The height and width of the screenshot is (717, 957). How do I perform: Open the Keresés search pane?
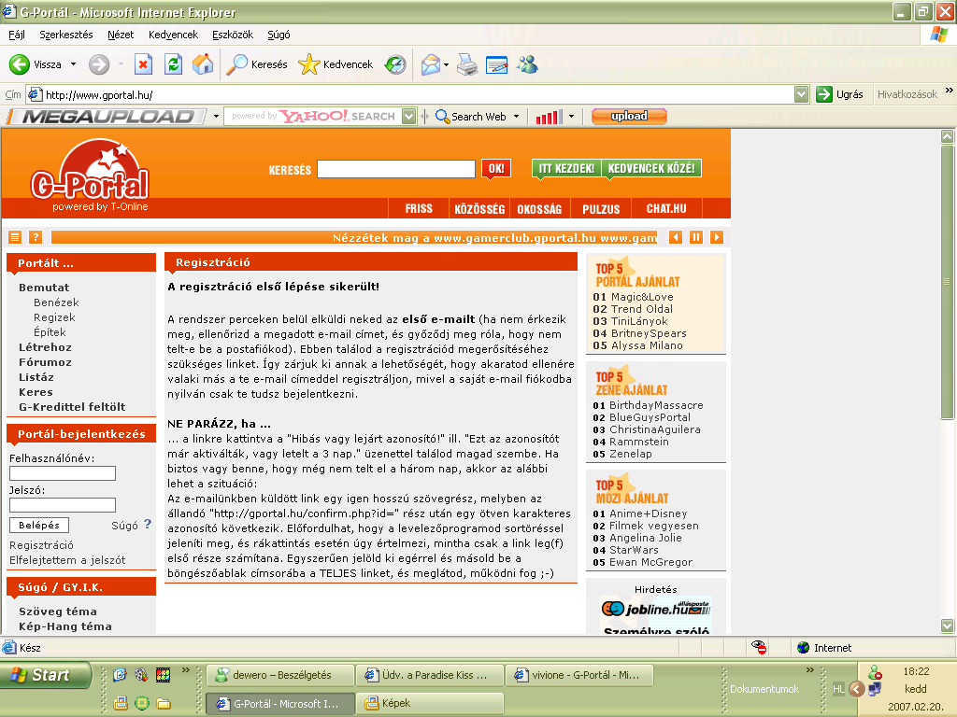pyautogui.click(x=257, y=64)
